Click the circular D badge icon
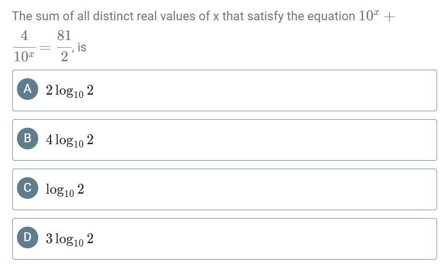 pyautogui.click(x=27, y=238)
